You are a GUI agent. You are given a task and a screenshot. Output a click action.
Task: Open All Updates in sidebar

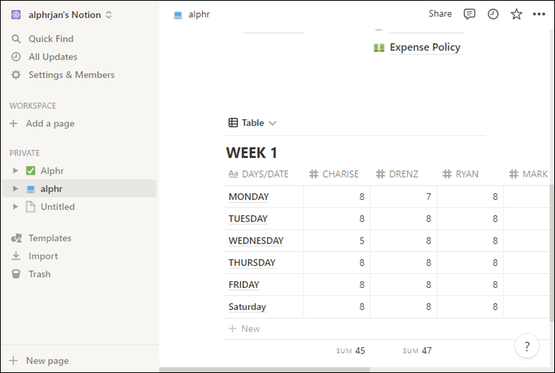[x=53, y=57]
